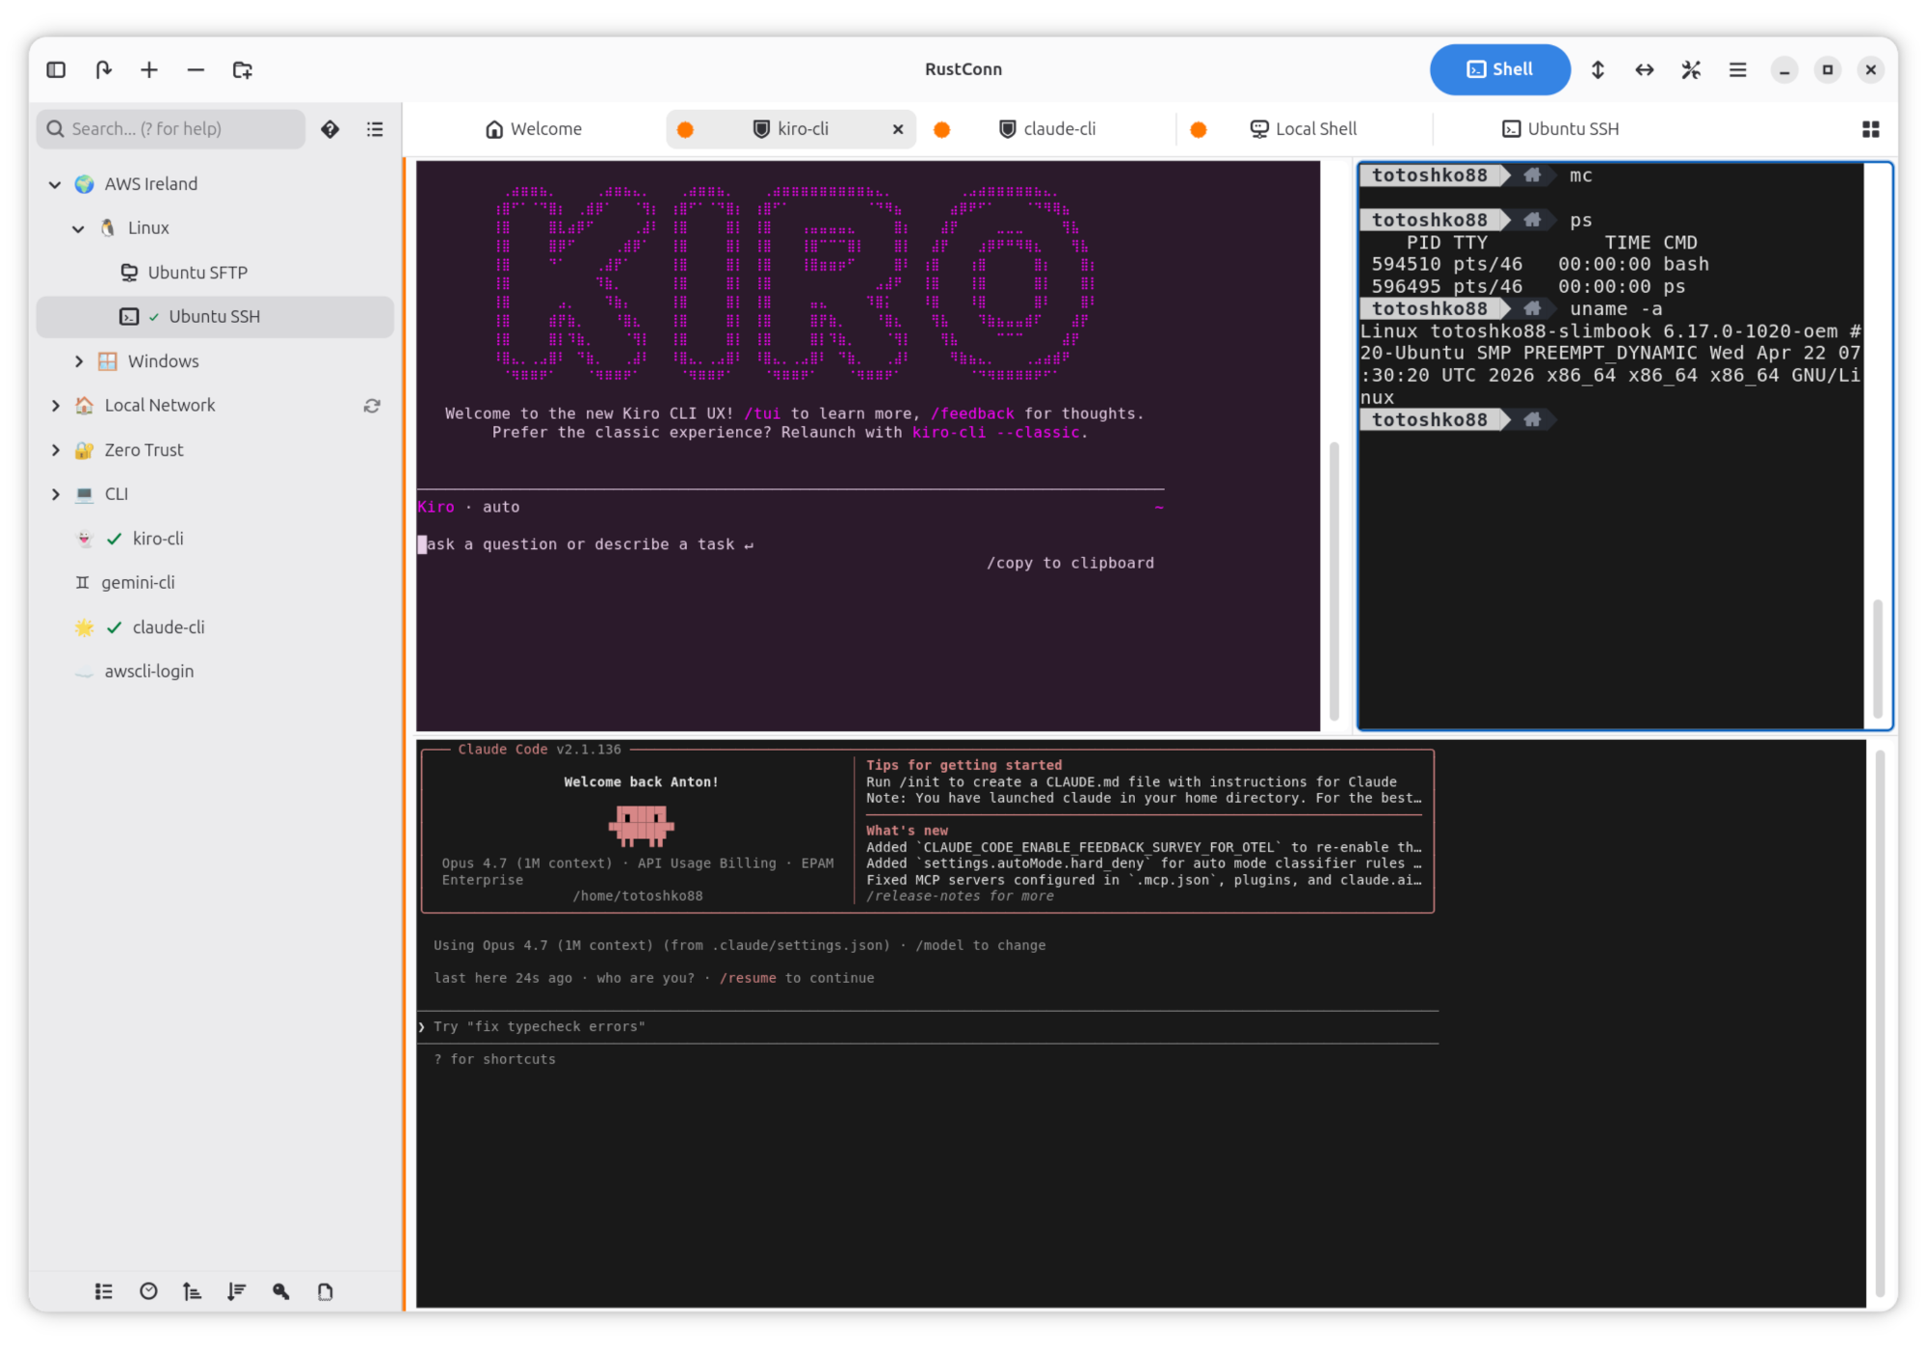The height and width of the screenshot is (1349, 1927).
Task: Split the terminal vertically (up-down arrow)
Action: [1597, 69]
